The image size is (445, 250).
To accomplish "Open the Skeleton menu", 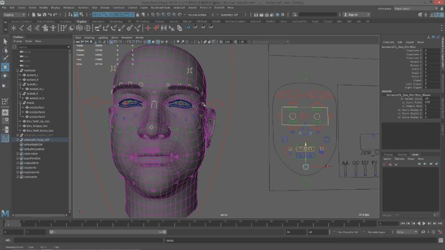I will [x=83, y=8].
